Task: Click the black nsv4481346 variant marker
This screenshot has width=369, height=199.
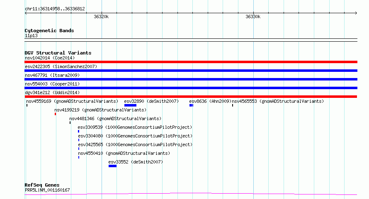Action: click(x=70, y=123)
